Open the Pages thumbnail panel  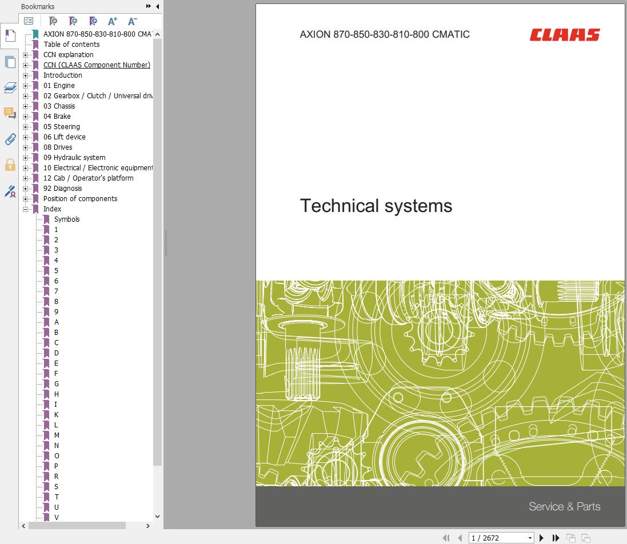click(10, 62)
